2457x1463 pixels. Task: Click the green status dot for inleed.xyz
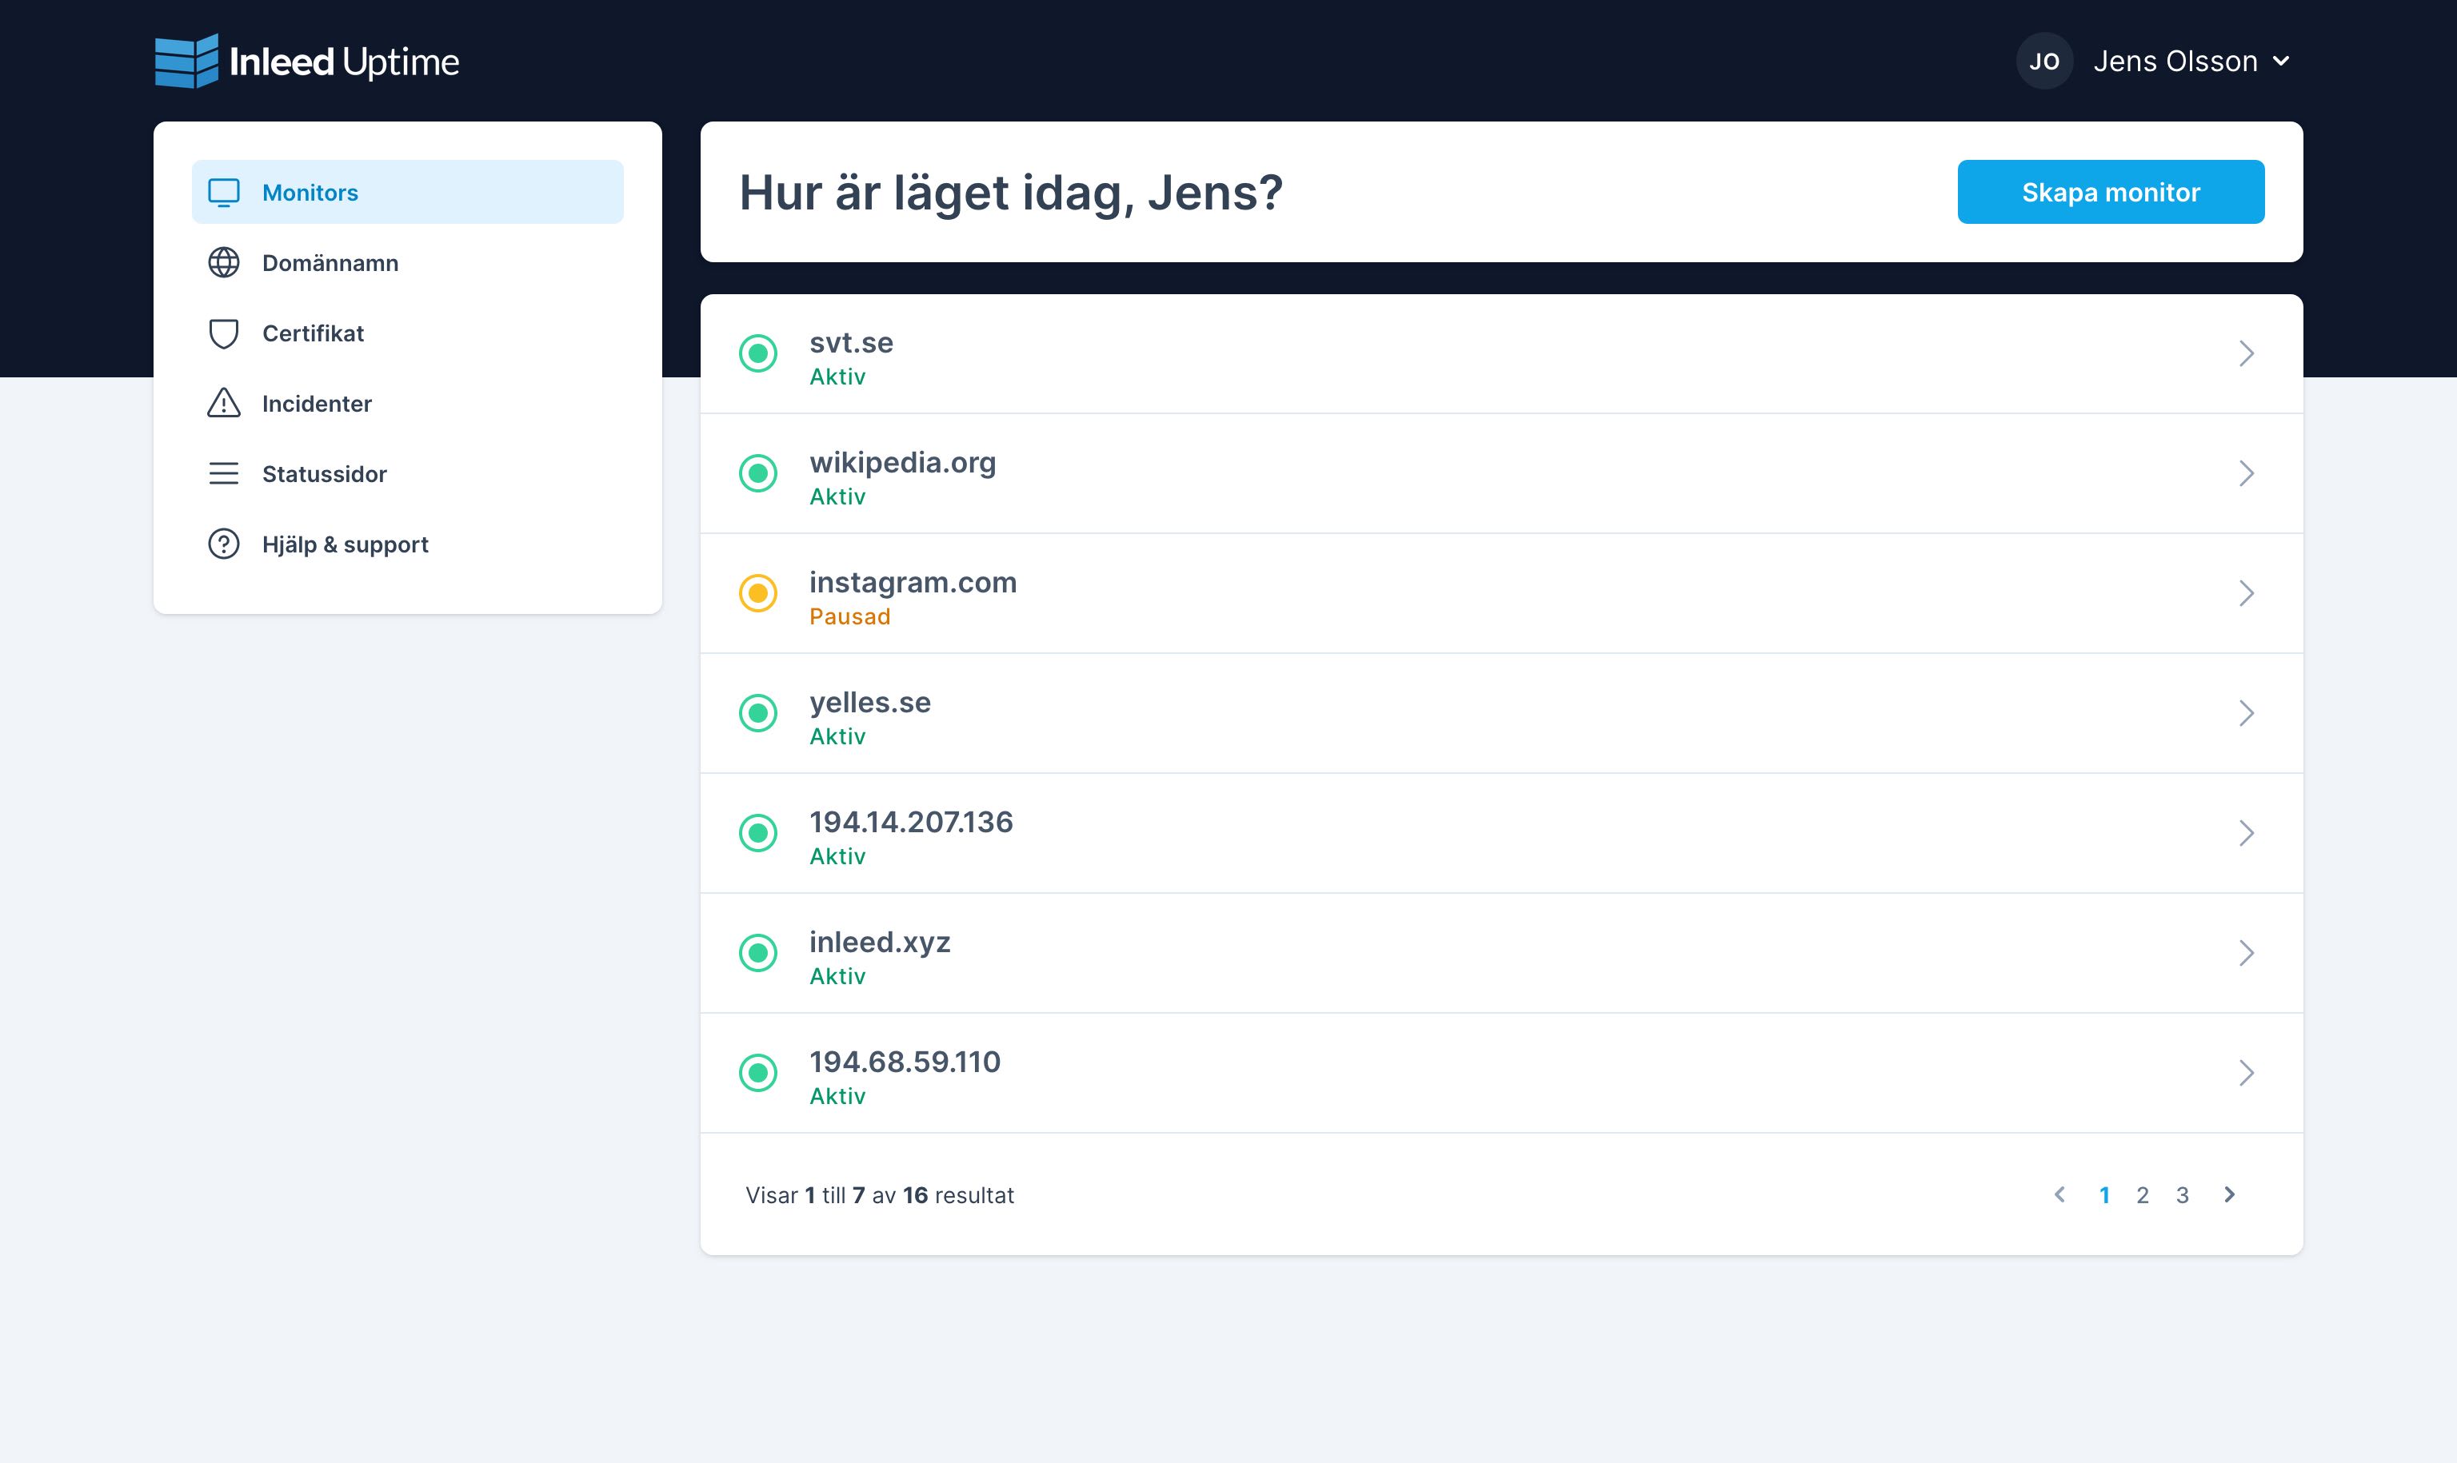[758, 953]
